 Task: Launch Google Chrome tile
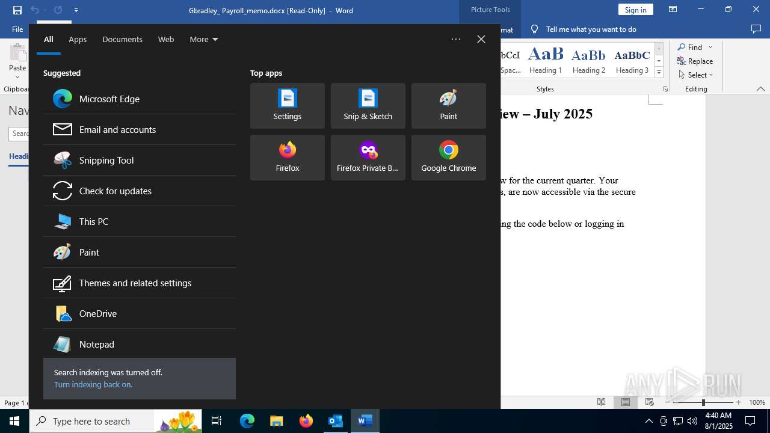(449, 158)
